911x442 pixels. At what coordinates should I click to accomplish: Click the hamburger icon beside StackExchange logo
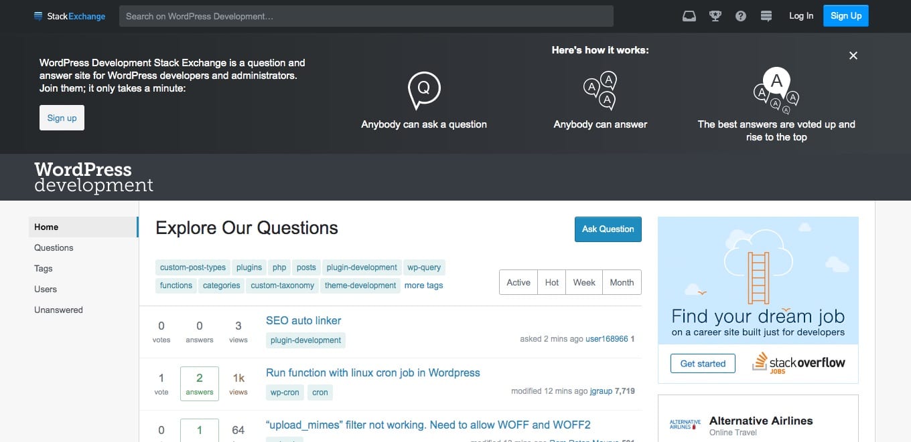click(38, 15)
